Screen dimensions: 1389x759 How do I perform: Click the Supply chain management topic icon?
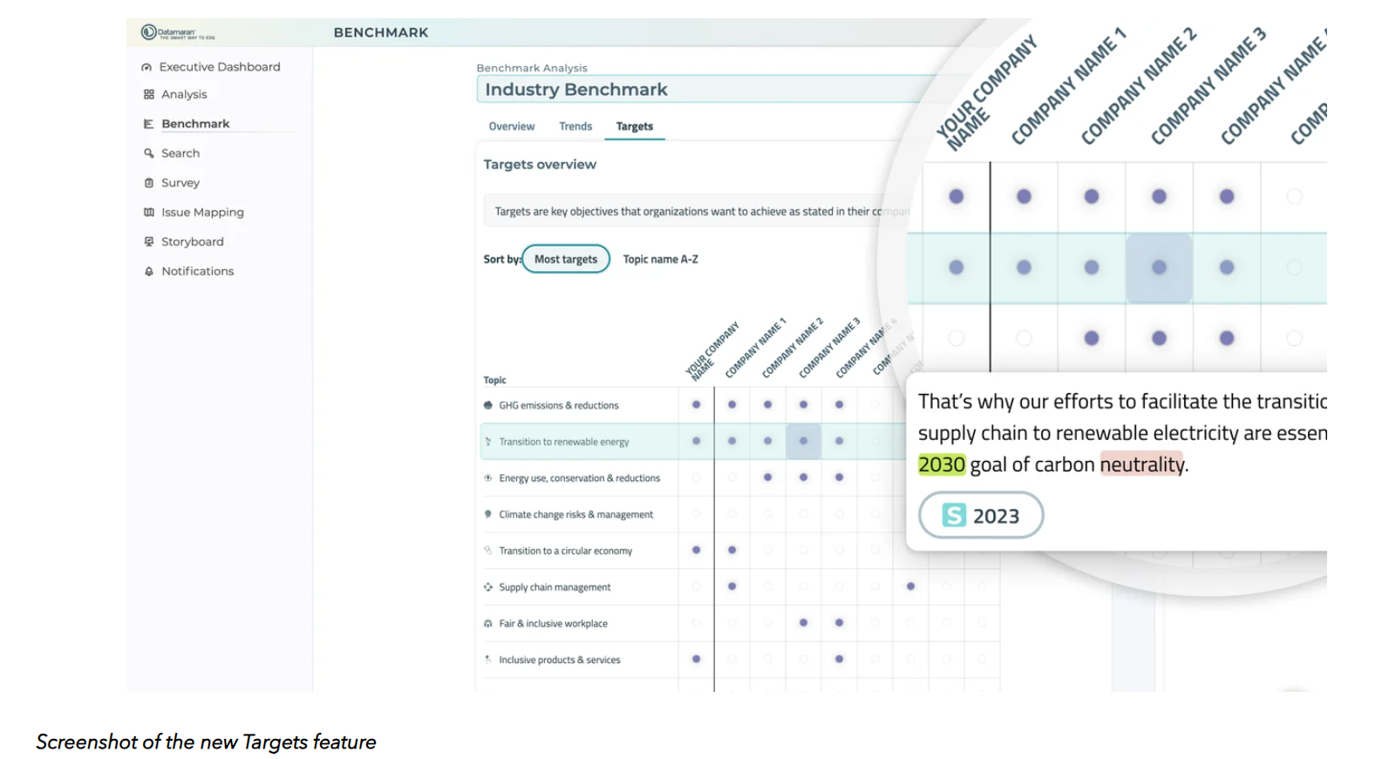(x=488, y=587)
